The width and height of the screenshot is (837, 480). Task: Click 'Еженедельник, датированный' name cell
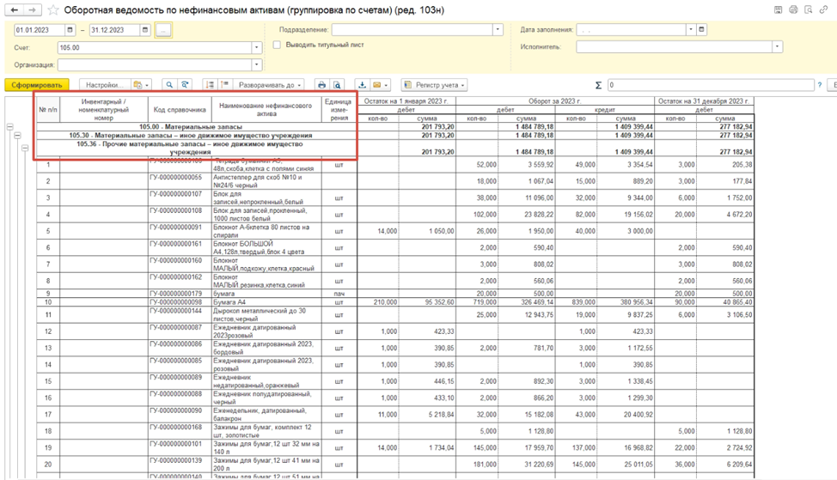267,415
